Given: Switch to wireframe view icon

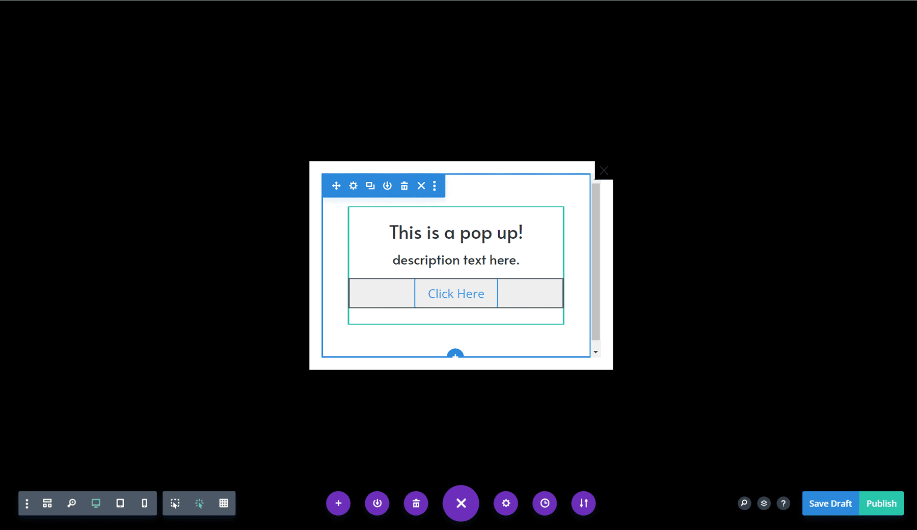Looking at the screenshot, I should pos(47,503).
